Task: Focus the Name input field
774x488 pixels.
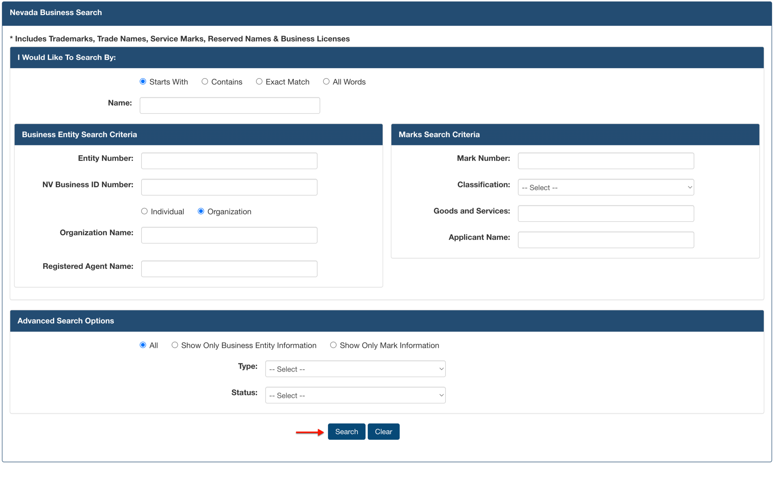Action: 230,106
